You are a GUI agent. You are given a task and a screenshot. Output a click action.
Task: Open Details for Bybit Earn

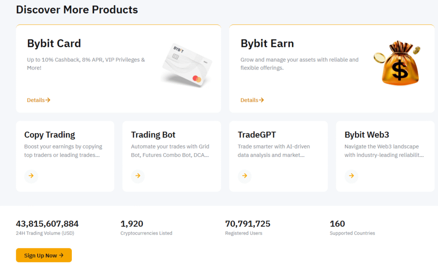click(x=252, y=100)
